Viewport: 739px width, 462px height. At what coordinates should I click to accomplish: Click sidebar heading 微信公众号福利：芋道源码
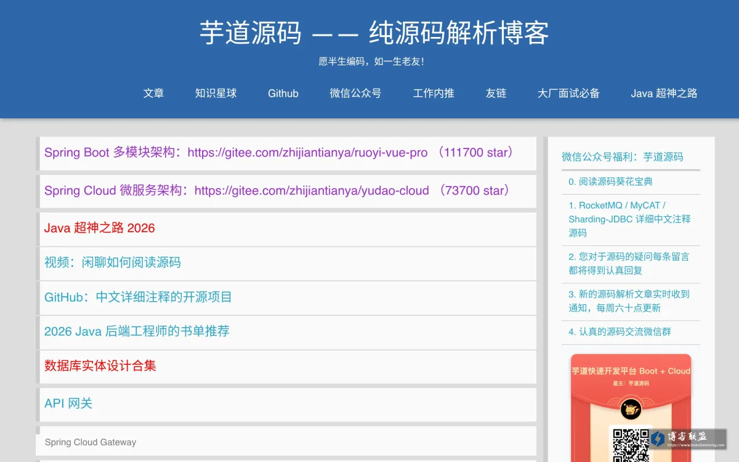(623, 156)
